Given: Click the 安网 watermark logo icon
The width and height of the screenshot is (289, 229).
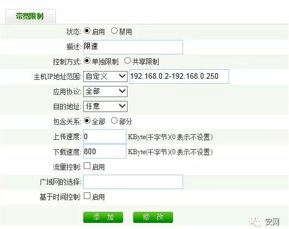Looking at the screenshot, I should (x=256, y=222).
